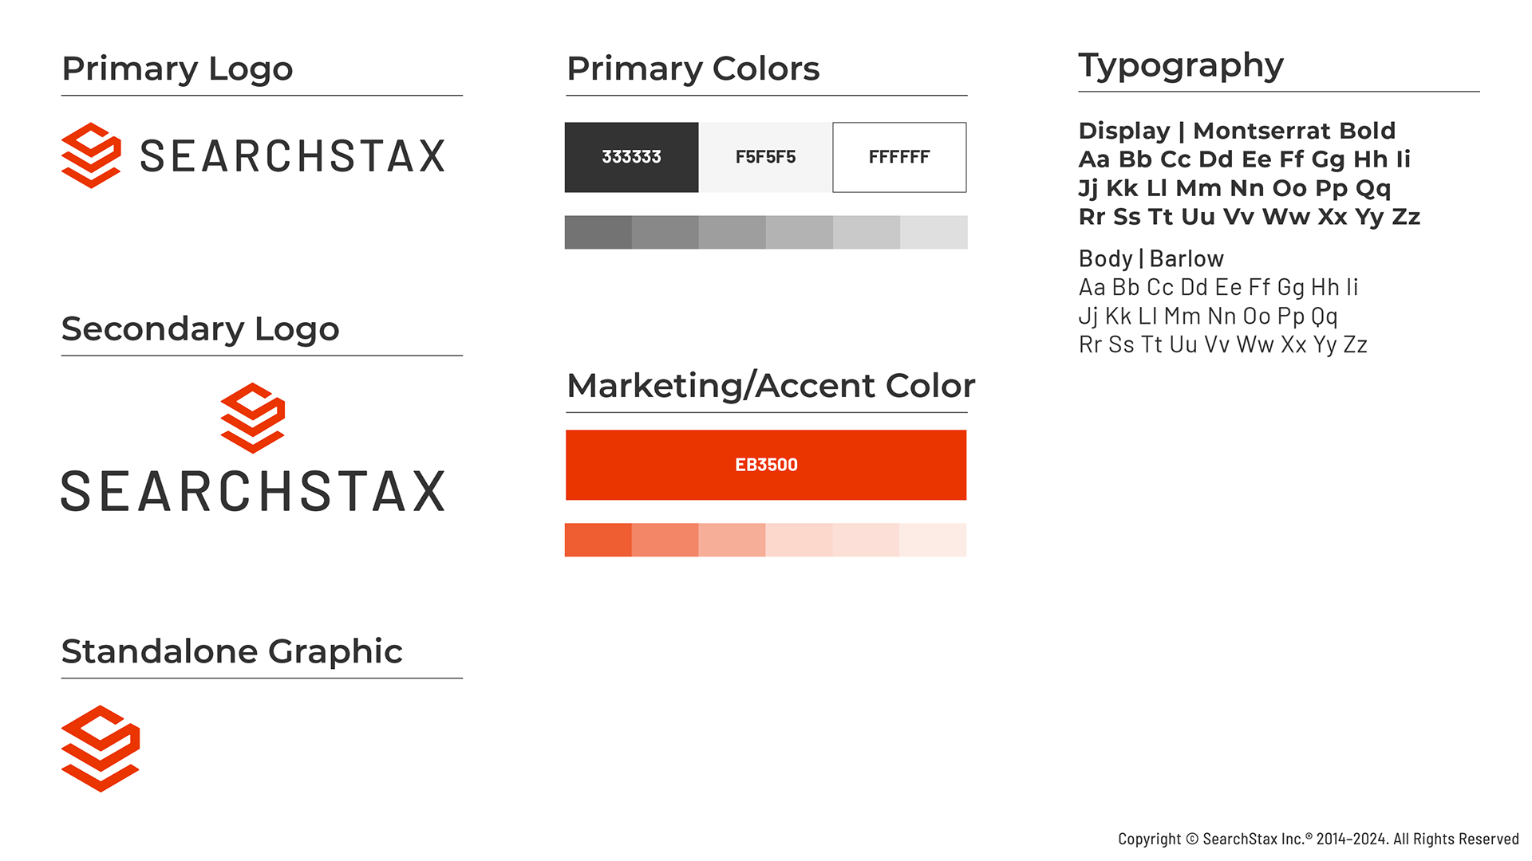Click the SEARCHSTAX wordmark in primary logo
This screenshot has height=861, width=1532.
tap(293, 156)
